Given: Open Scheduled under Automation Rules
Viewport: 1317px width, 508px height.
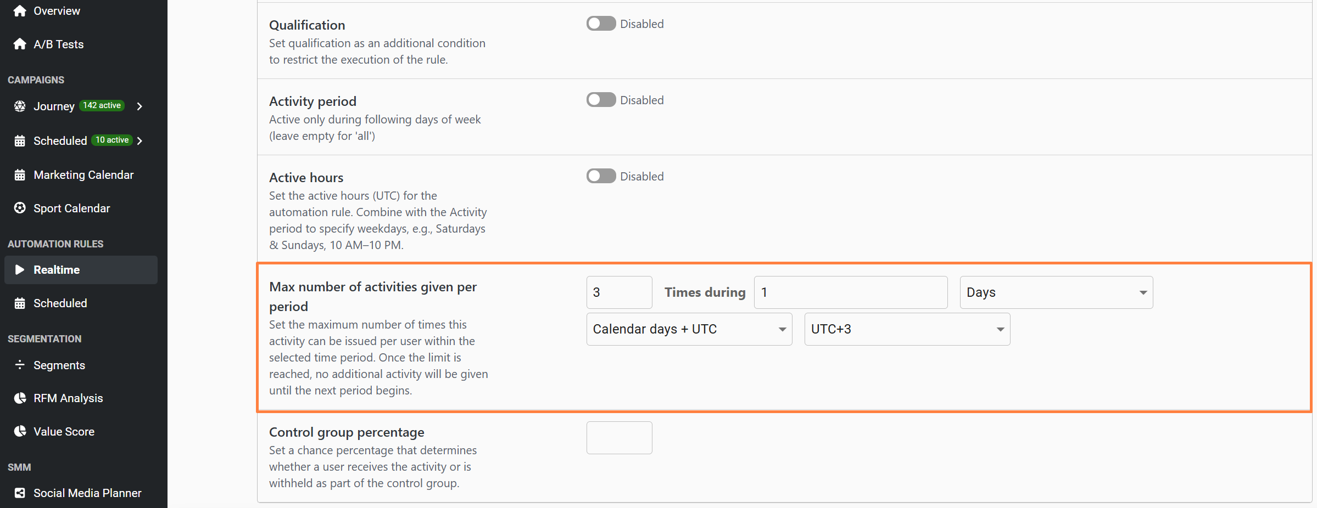Looking at the screenshot, I should click(x=60, y=303).
